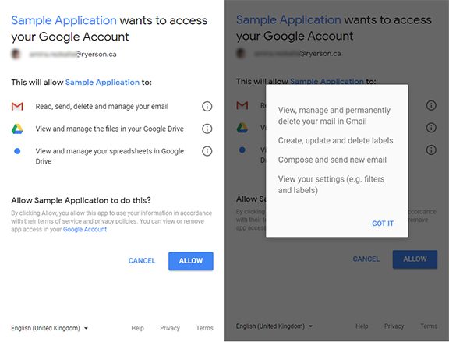The height and width of the screenshot is (342, 449).
Task: Click dimmed Drive info icon in right panel
Action: pos(431,127)
